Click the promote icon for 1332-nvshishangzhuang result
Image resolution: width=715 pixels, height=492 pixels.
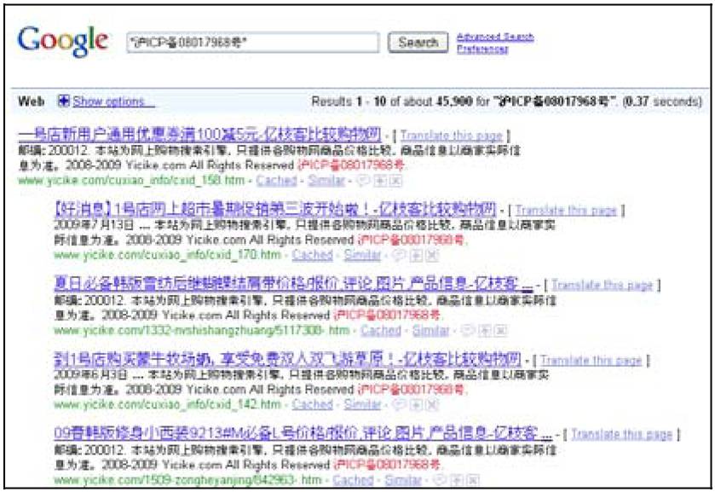[x=484, y=331]
